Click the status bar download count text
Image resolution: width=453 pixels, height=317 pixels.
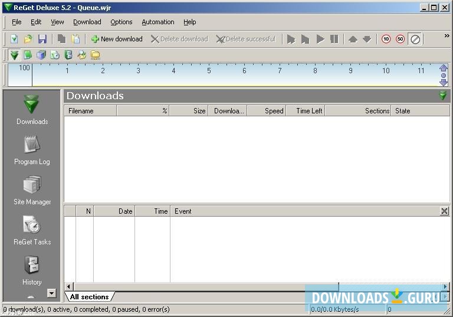click(87, 309)
